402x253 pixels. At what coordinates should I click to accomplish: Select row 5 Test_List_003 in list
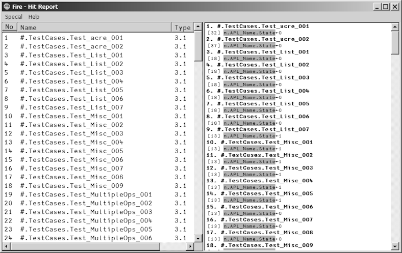pos(98,73)
